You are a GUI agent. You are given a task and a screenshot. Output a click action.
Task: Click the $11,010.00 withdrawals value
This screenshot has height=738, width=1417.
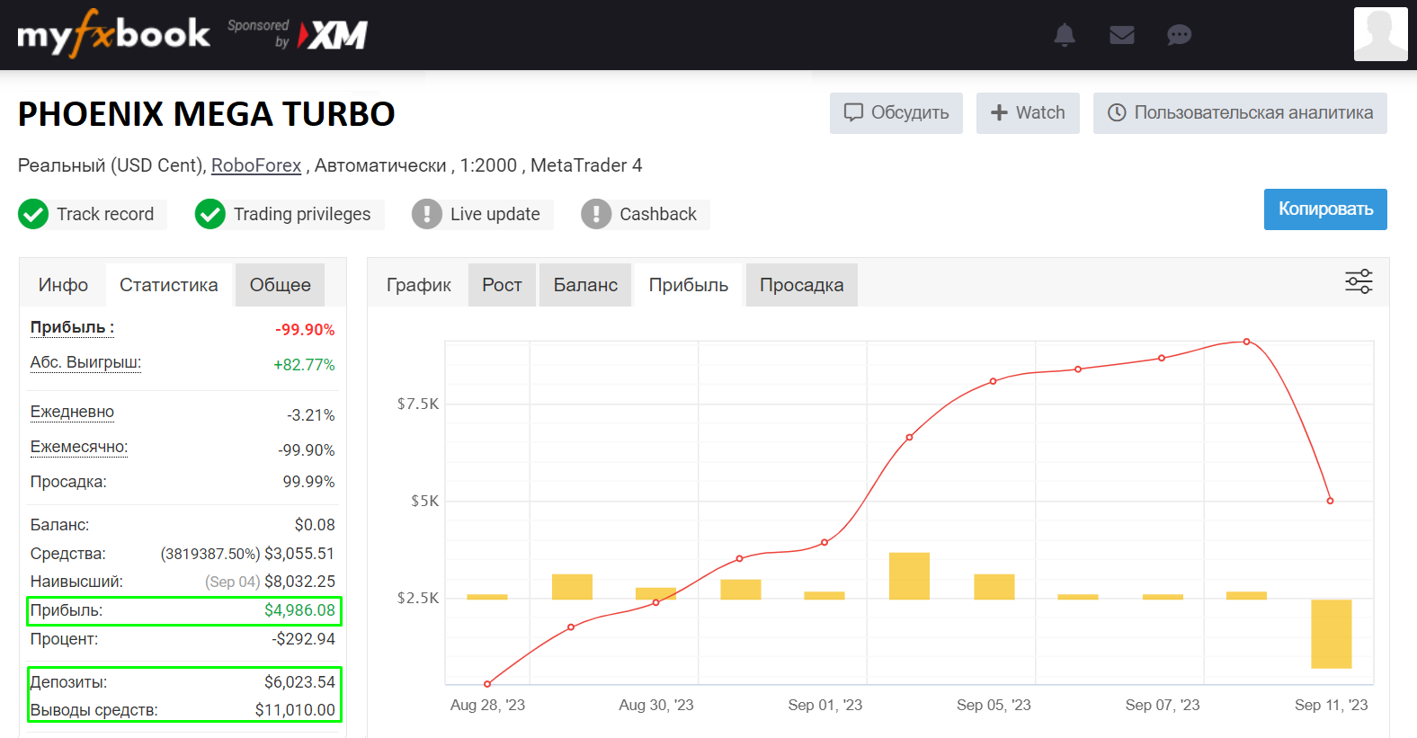tap(295, 710)
